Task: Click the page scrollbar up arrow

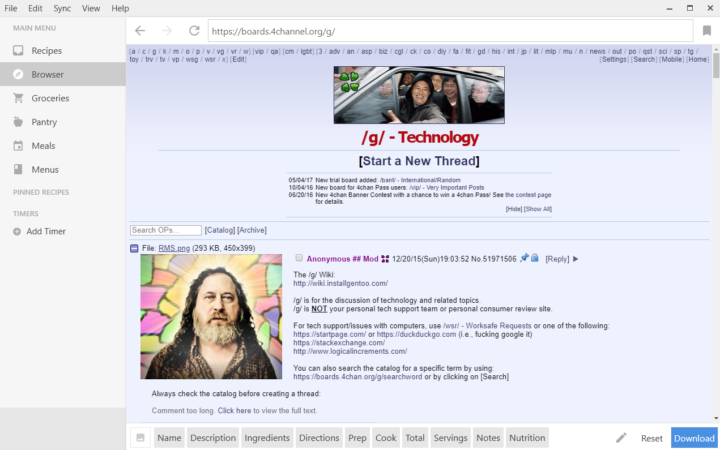Action: tap(715, 49)
